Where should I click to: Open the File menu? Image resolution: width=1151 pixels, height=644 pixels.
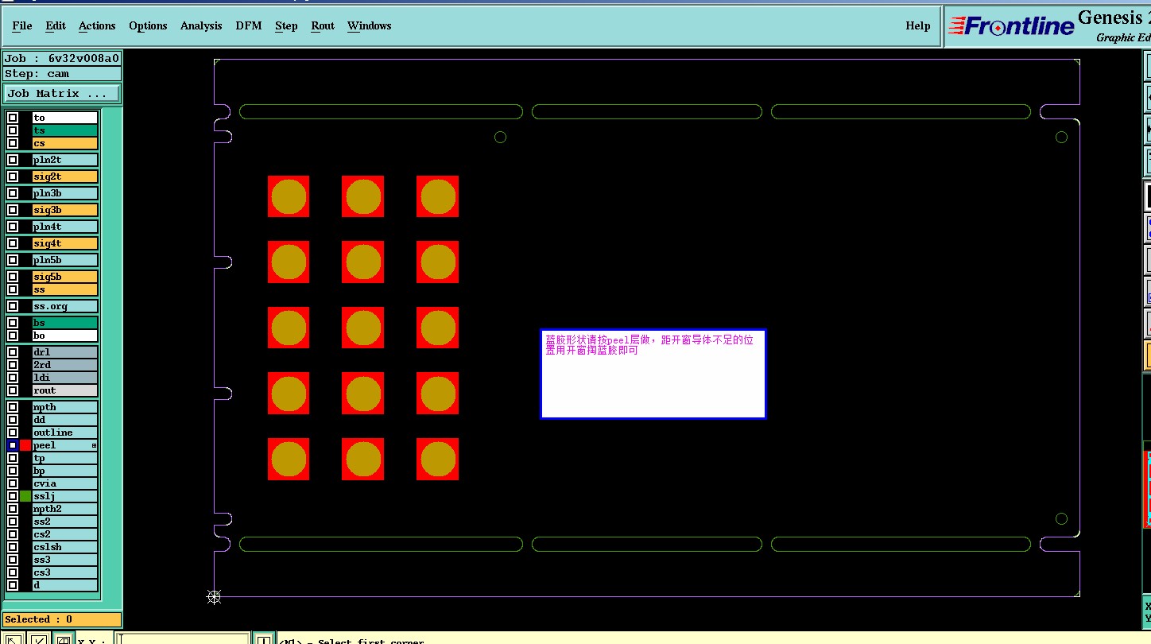tap(22, 25)
